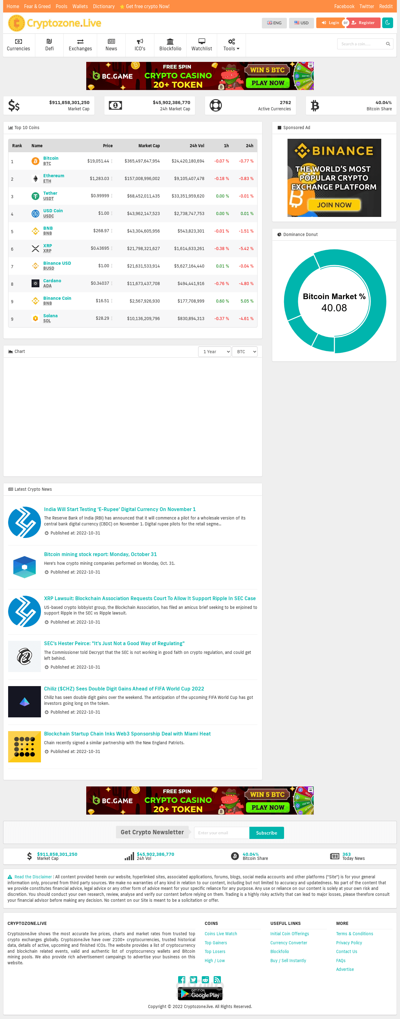
Task: Click the Binance JOIN NOW sponsored ad
Action: [334, 178]
